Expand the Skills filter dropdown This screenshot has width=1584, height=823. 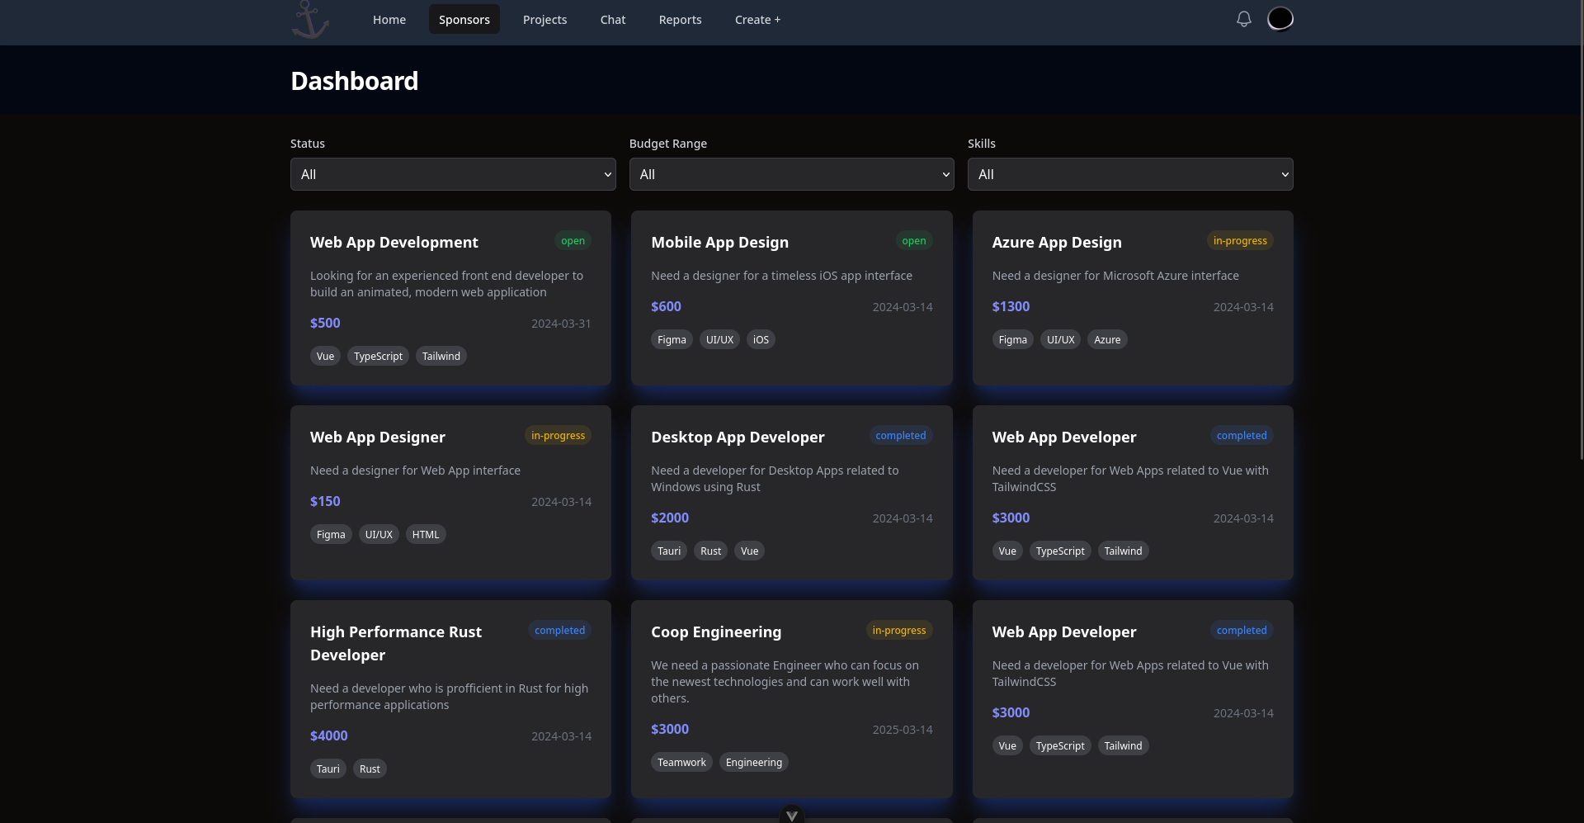tap(1130, 174)
